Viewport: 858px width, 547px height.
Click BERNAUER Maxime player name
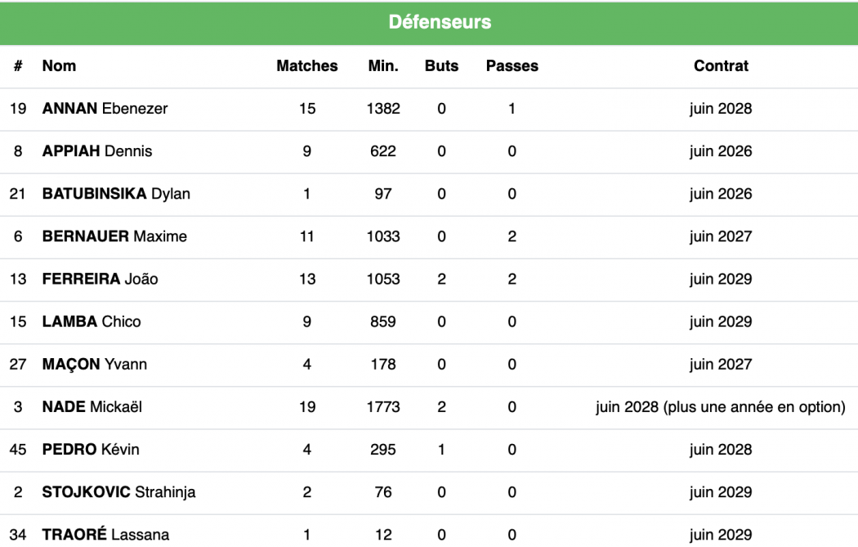coord(114,236)
